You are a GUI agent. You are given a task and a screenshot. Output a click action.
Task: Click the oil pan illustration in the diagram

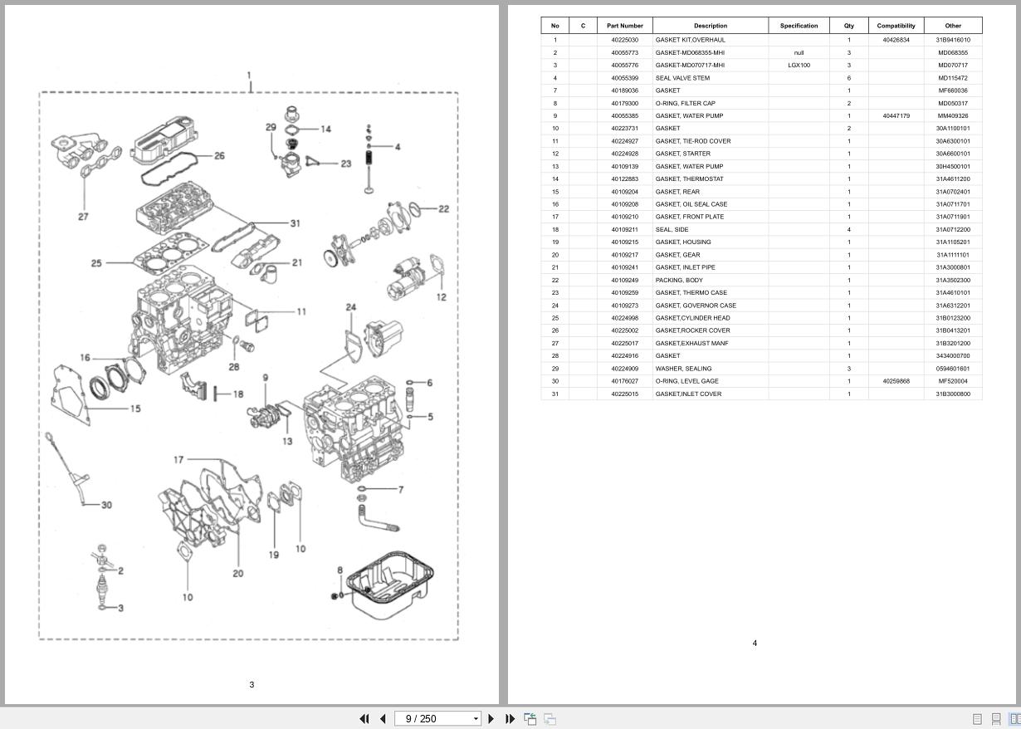(x=389, y=585)
